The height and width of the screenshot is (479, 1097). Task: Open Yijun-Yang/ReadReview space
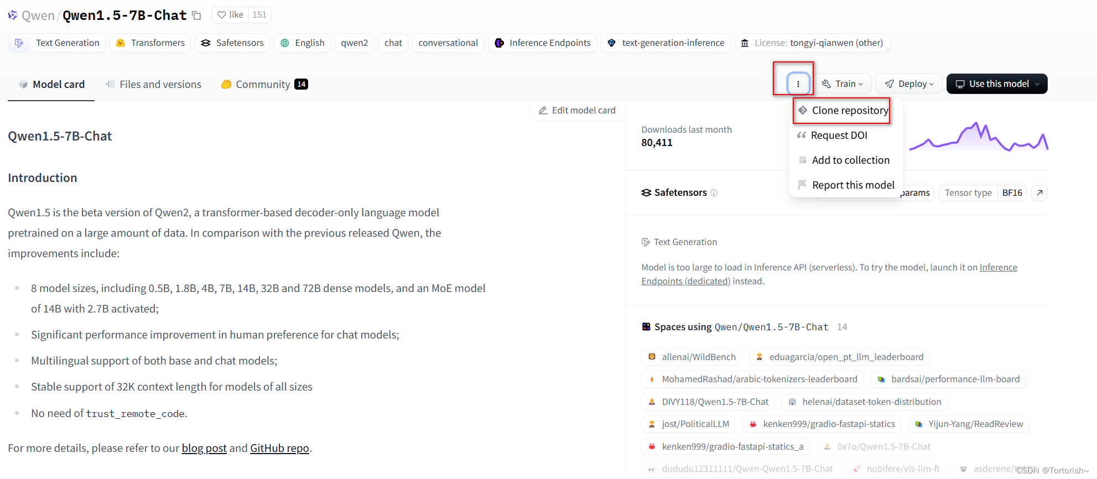tap(969, 424)
